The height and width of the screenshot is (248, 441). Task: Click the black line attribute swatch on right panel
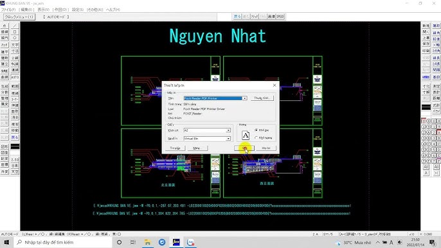[x=426, y=107]
